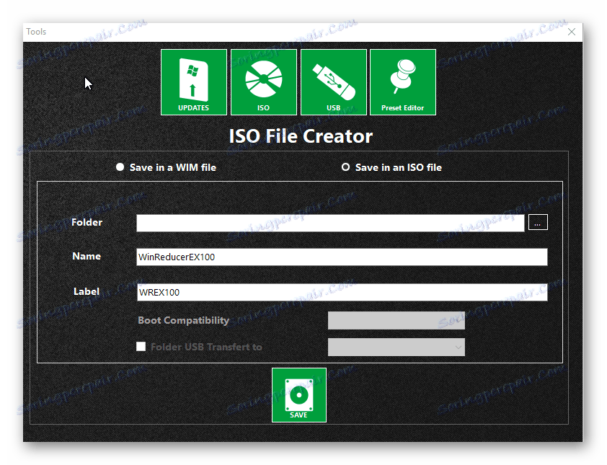The image size is (607, 465).
Task: Click the empty Folder path field
Action: (329, 222)
